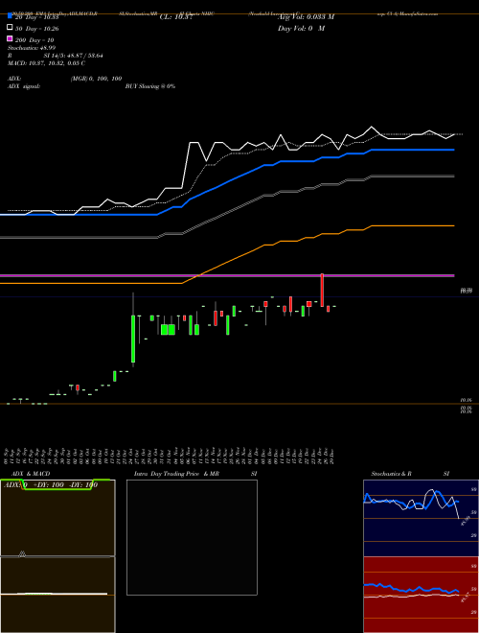Image resolution: width=479 pixels, height=633 pixels.
Task: Click the 'ADX: (MGR) 0, 100, 100' line
Action: point(64,79)
